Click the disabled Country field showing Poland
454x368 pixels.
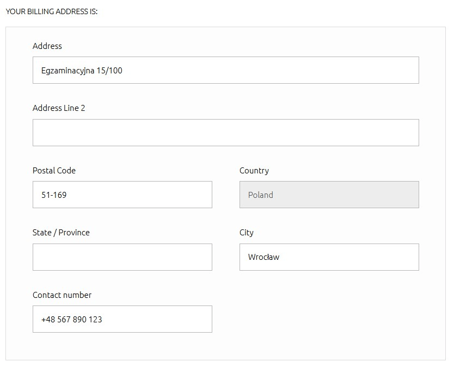(x=329, y=195)
